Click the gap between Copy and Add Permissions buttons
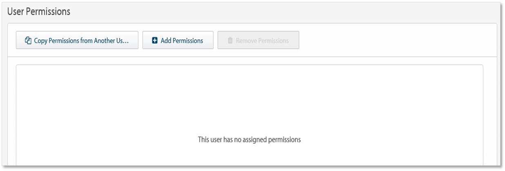 [x=140, y=40]
